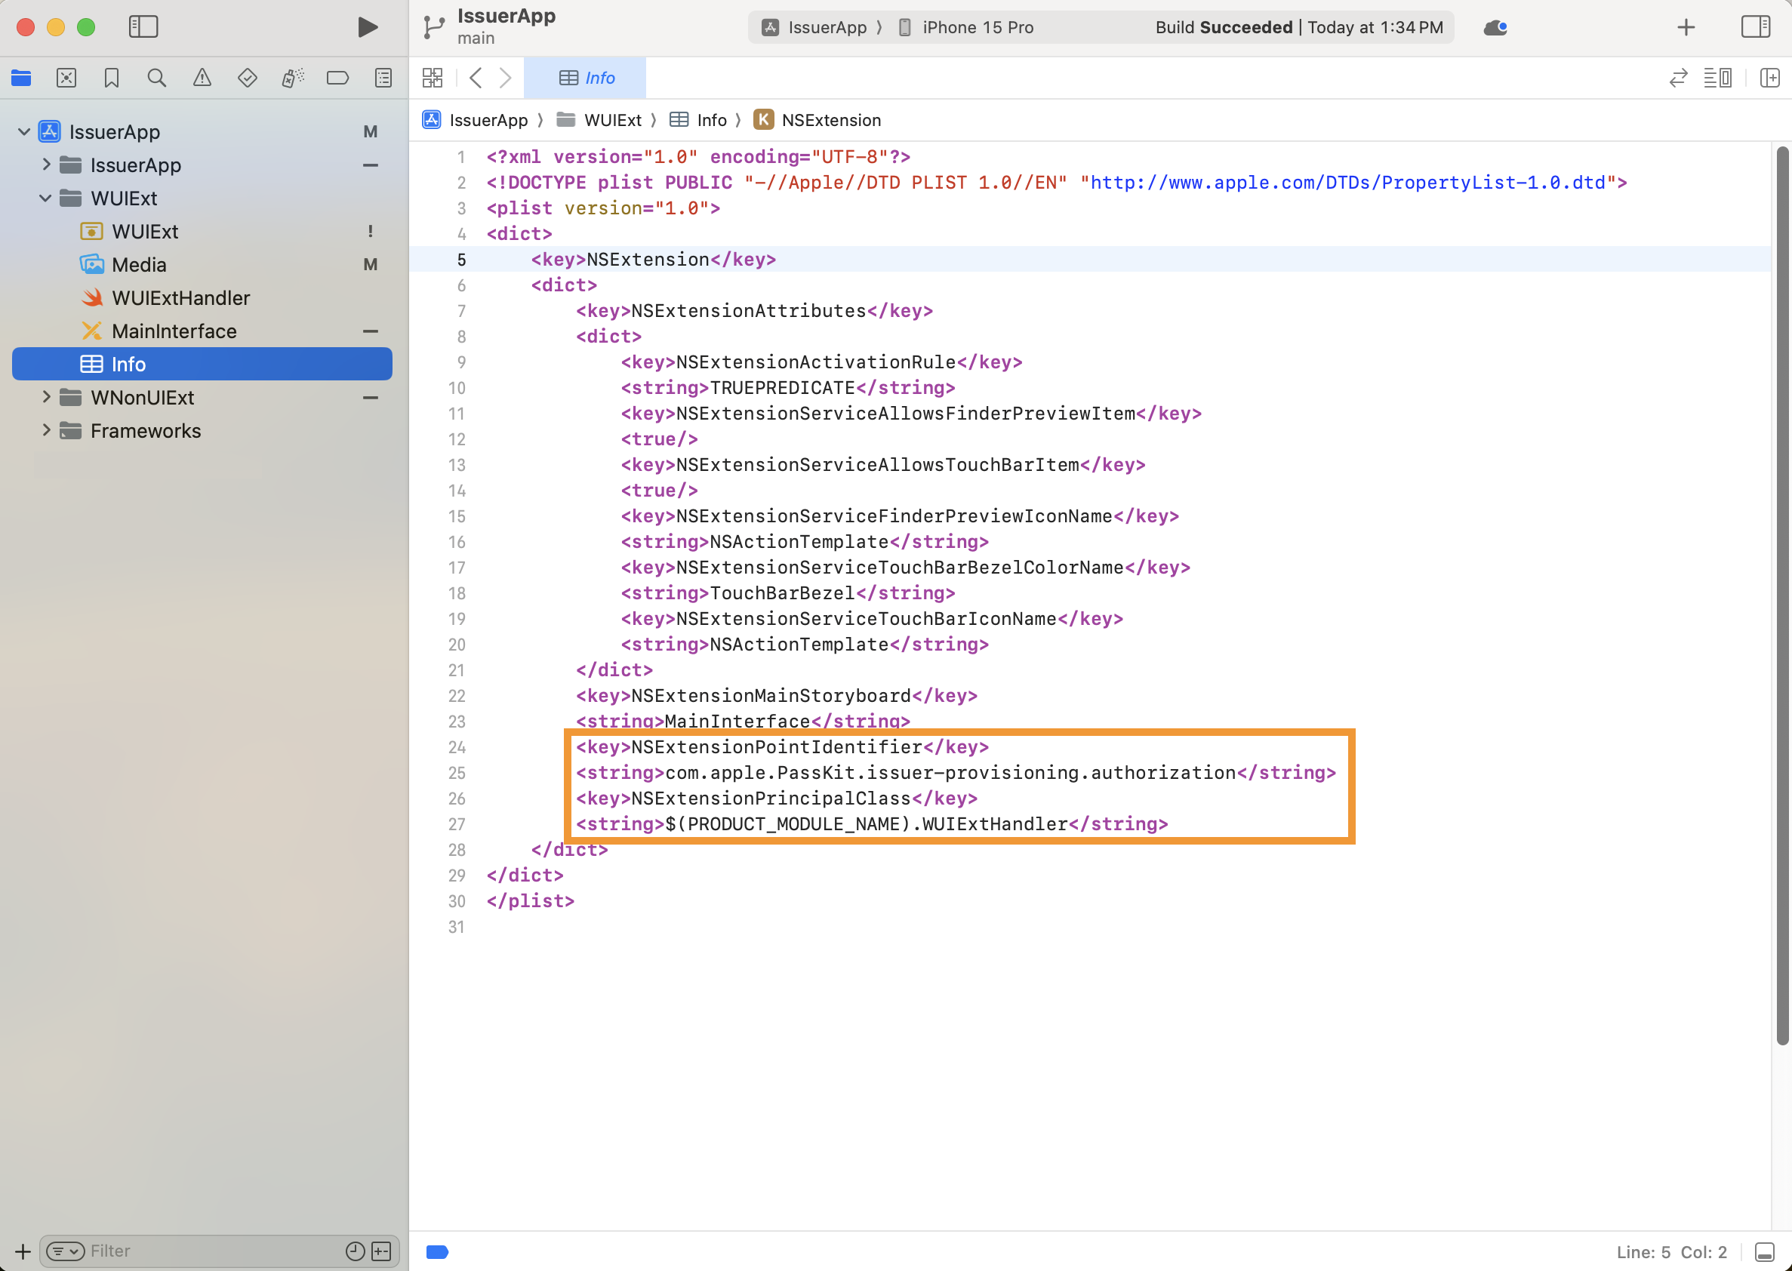Click the Line 5 Col 2 indicator
The height and width of the screenshot is (1271, 1792).
click(x=1671, y=1251)
